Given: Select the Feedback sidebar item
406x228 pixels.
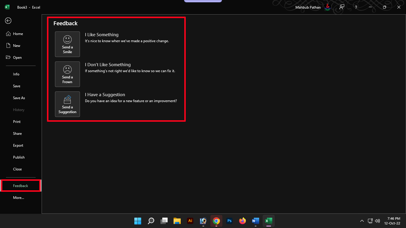Looking at the screenshot, I should click(21, 186).
